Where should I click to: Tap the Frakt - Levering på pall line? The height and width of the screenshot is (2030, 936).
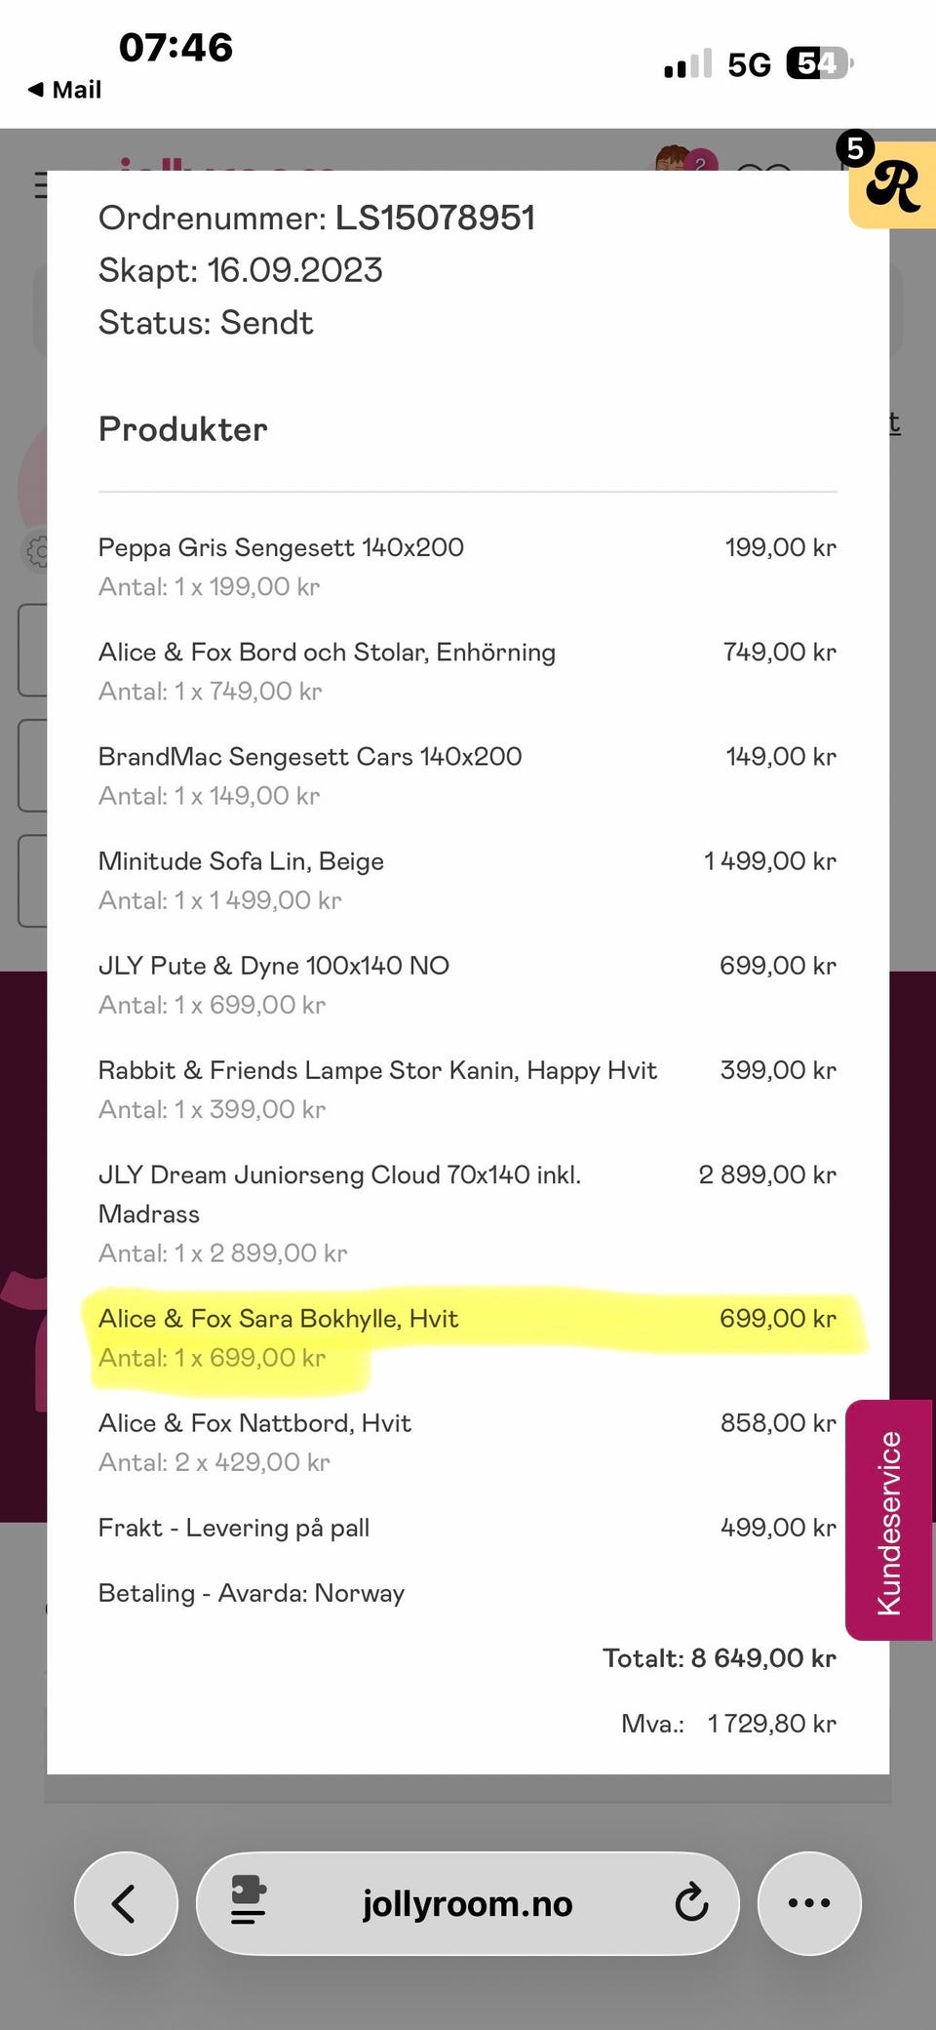tap(467, 1528)
